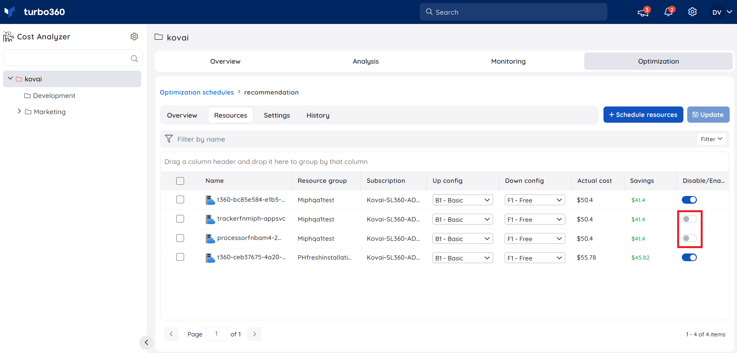The height and width of the screenshot is (353, 737).
Task: Click Marketing folder icon in tree
Action: click(28, 112)
